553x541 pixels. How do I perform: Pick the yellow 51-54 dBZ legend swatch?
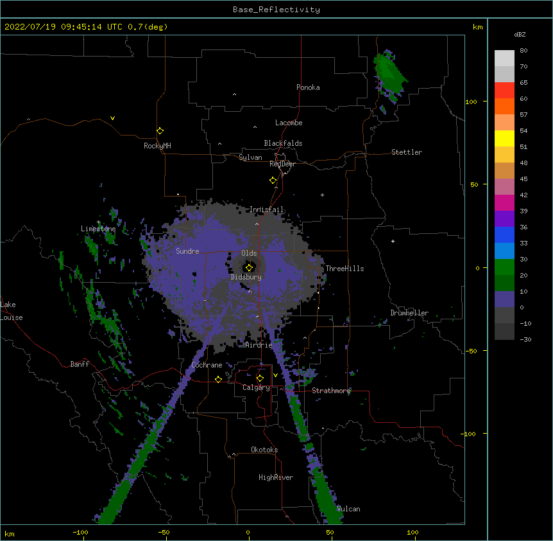coord(504,138)
